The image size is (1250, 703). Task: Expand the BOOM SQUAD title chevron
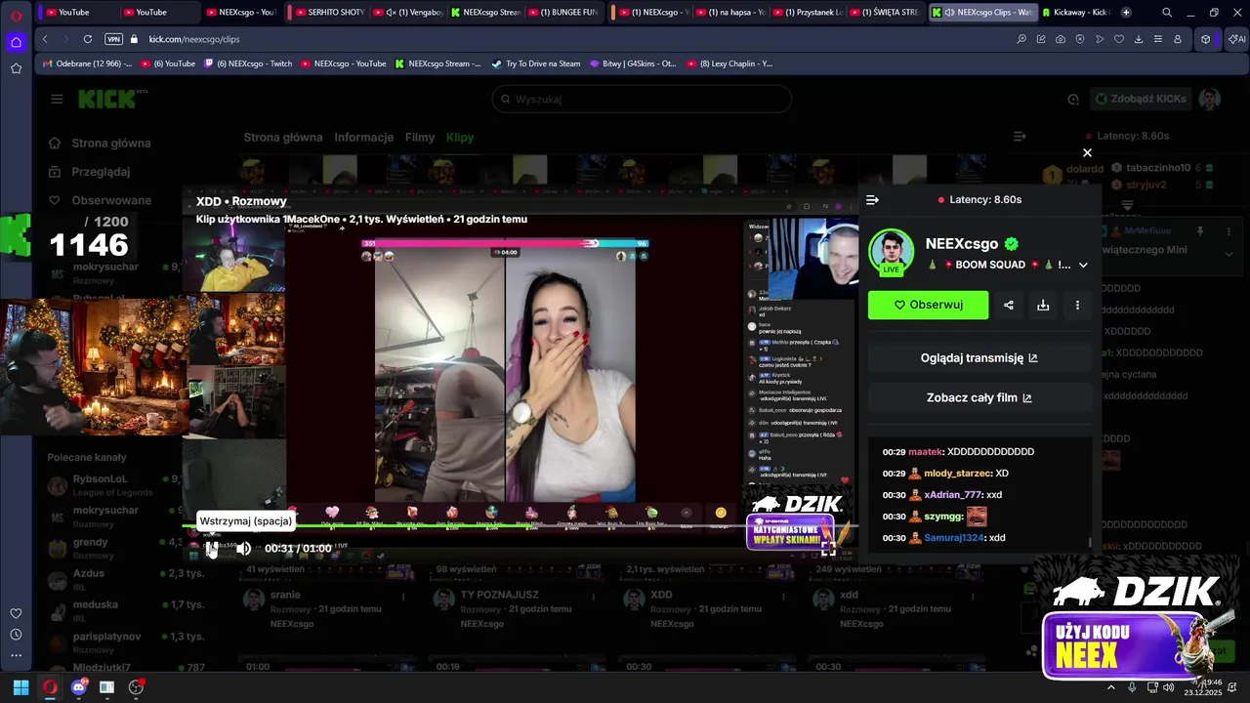[x=1082, y=265]
